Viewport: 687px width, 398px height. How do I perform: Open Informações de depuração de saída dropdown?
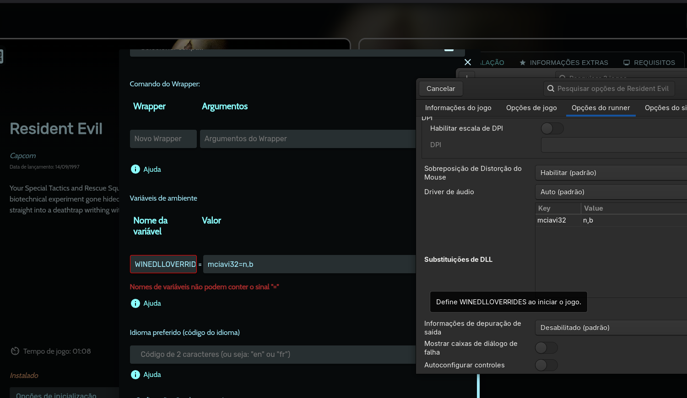coord(611,328)
